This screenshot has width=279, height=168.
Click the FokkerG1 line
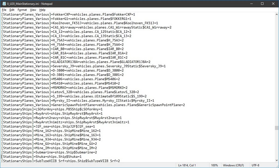click(x=66, y=19)
